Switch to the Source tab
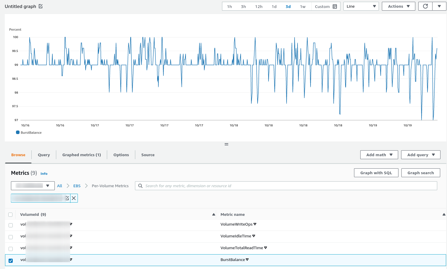The width and height of the screenshot is (447, 269). pyautogui.click(x=148, y=154)
